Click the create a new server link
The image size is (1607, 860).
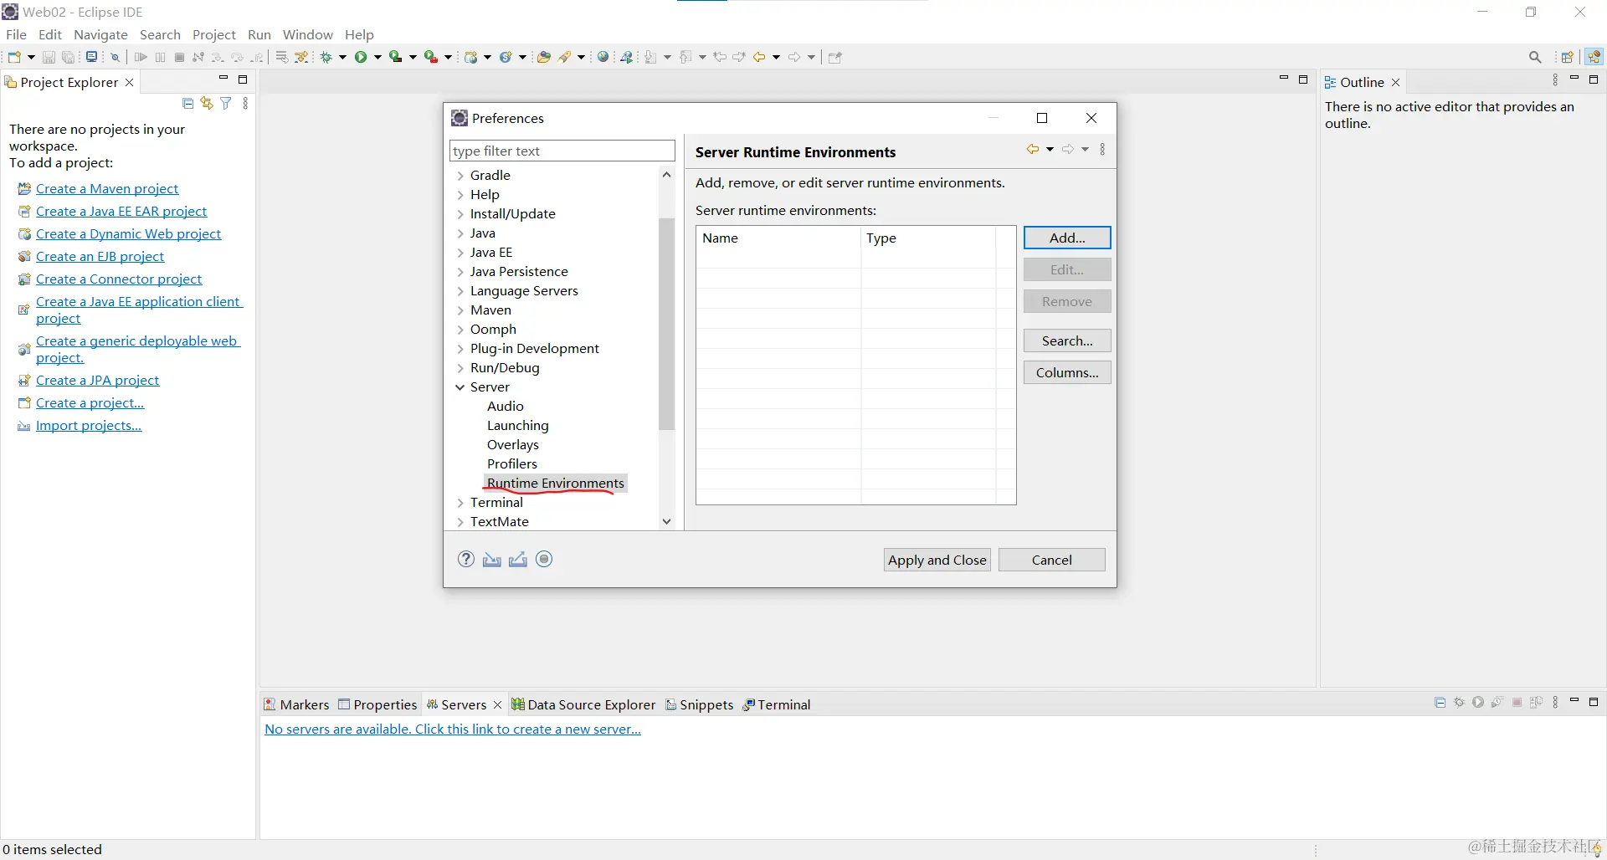click(x=453, y=729)
